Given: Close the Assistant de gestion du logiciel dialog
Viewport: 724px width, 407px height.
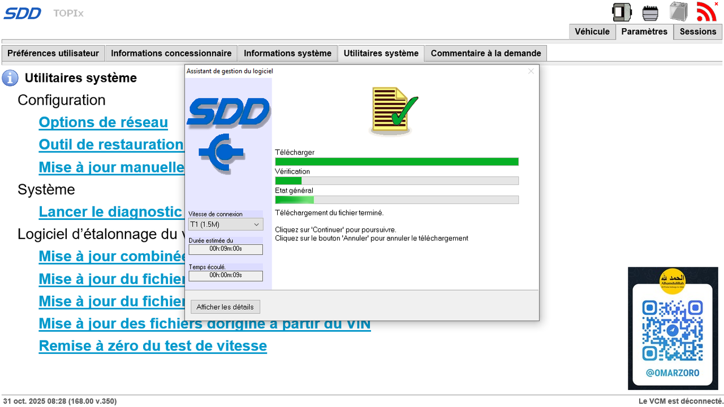Looking at the screenshot, I should (x=531, y=71).
